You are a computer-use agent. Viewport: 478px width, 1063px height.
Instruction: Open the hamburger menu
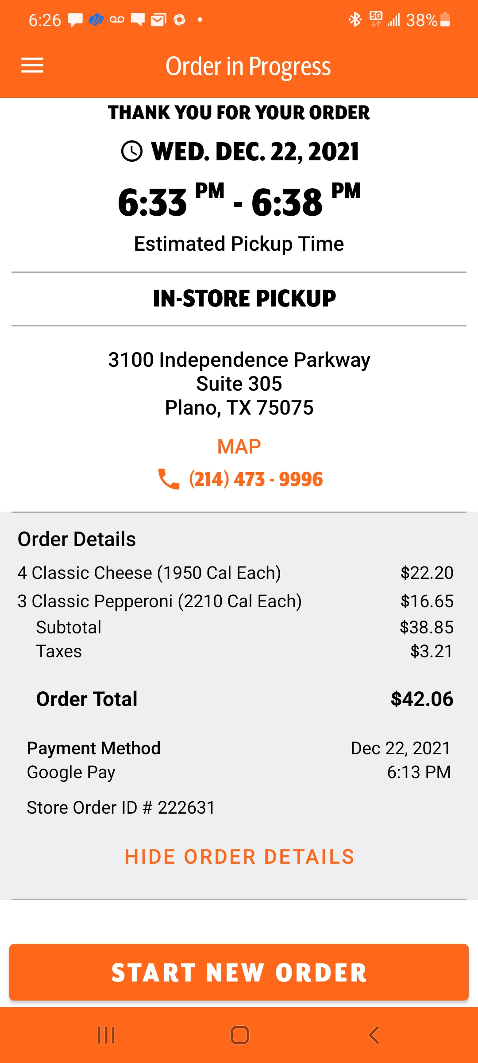[x=32, y=66]
